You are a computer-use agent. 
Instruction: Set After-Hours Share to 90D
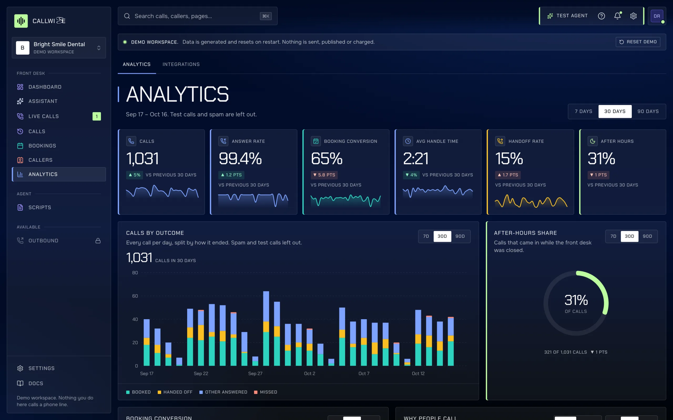(647, 237)
